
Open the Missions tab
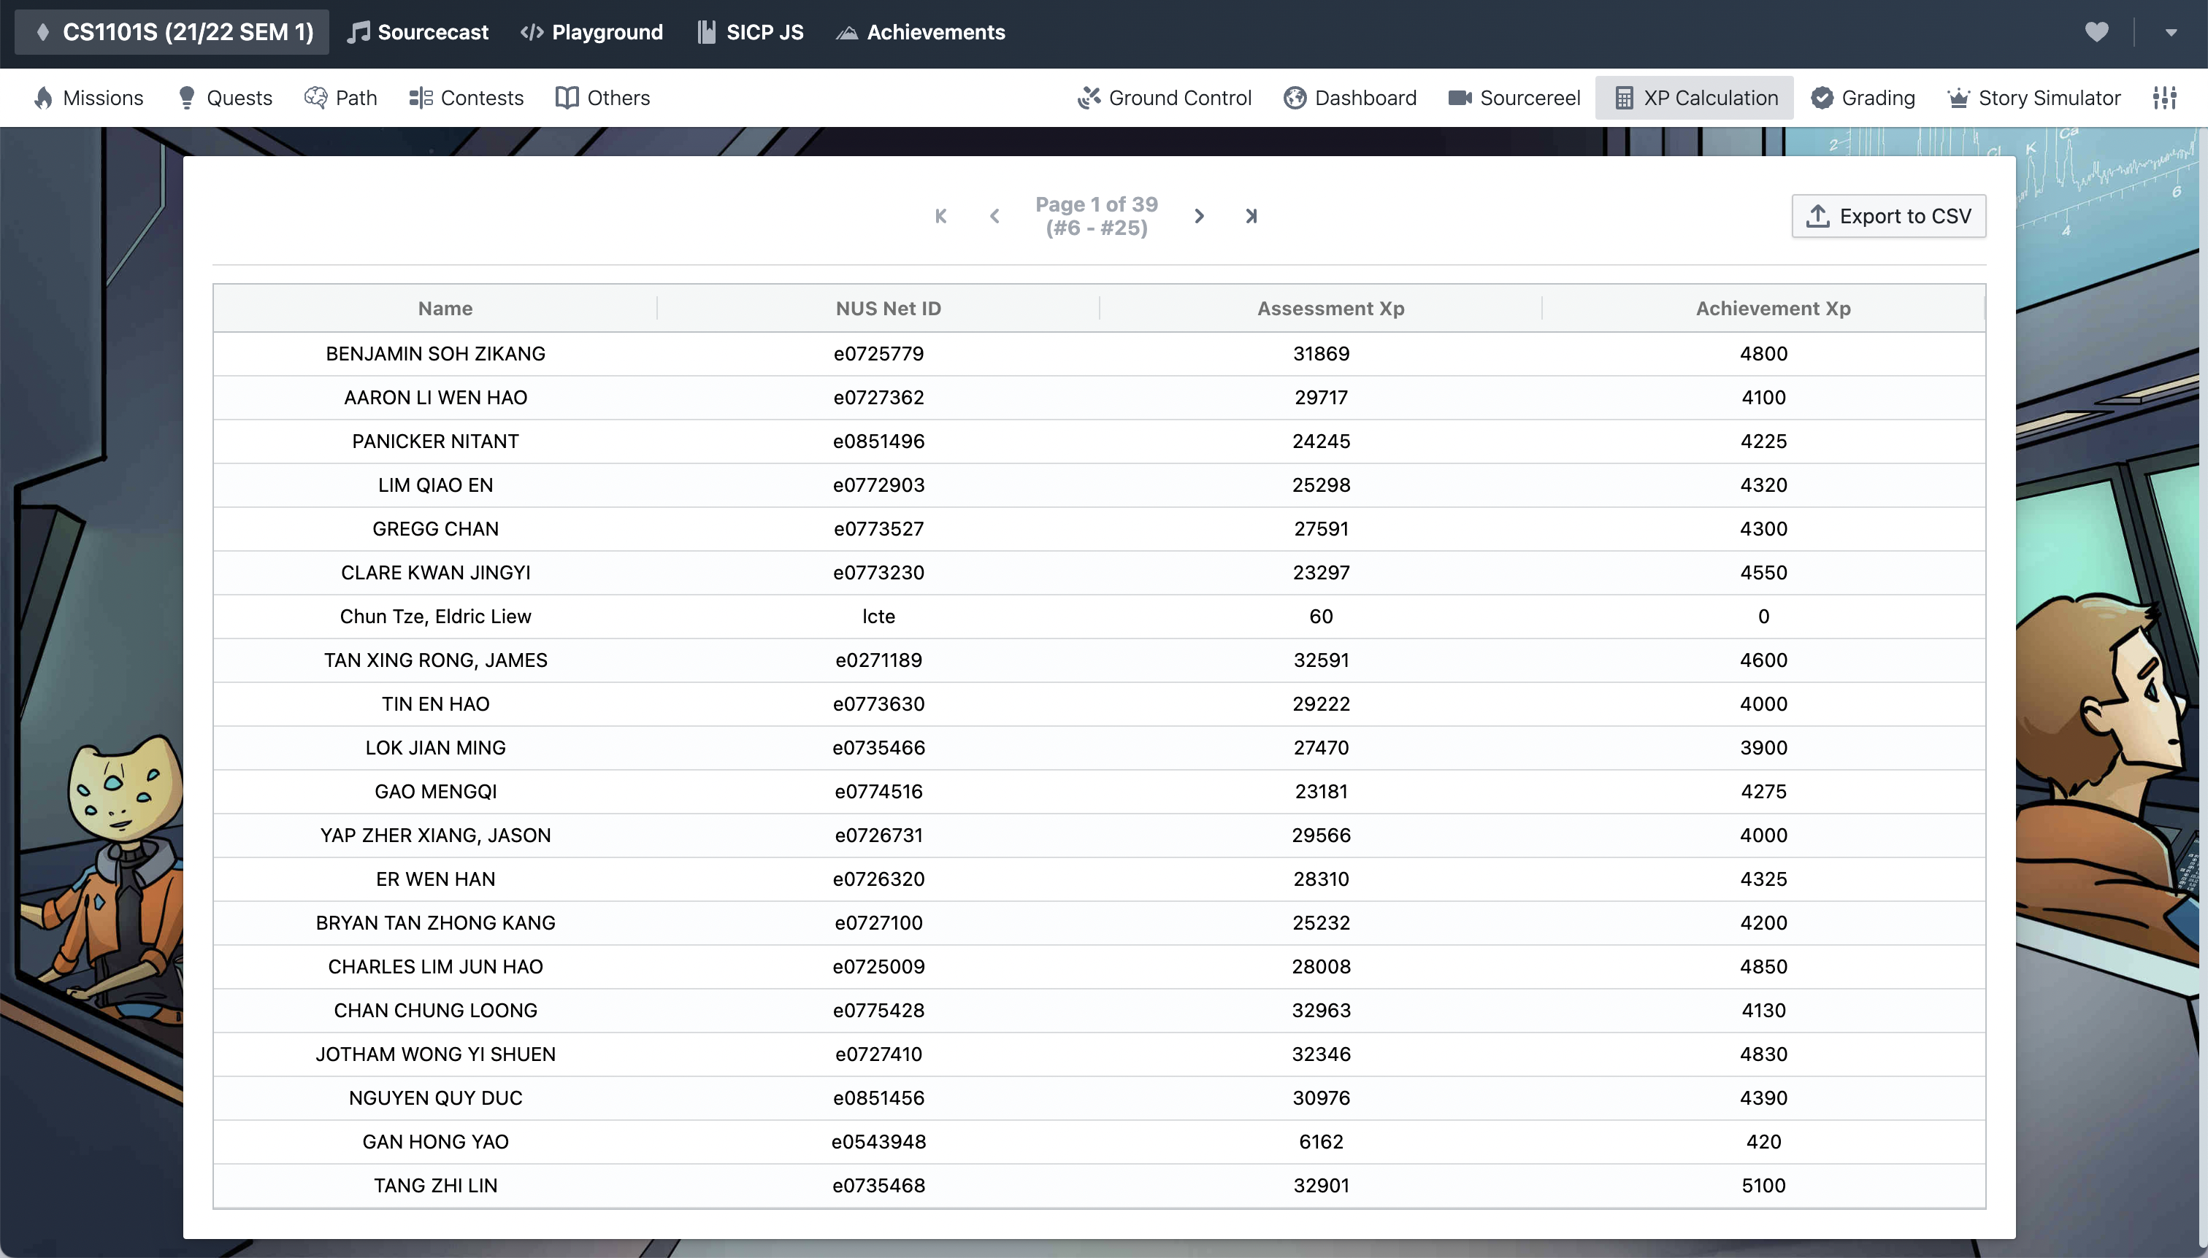(89, 98)
